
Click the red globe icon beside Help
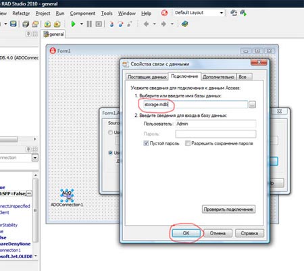[164, 13]
